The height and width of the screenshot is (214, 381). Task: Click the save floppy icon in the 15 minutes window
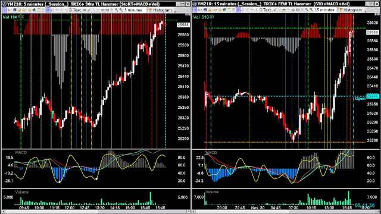[205, 10]
